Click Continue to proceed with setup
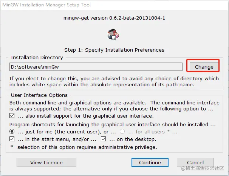 (150, 162)
